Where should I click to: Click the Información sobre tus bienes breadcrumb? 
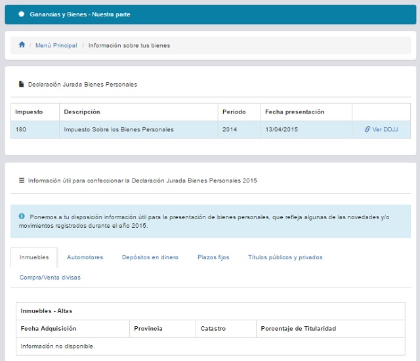[x=129, y=46]
